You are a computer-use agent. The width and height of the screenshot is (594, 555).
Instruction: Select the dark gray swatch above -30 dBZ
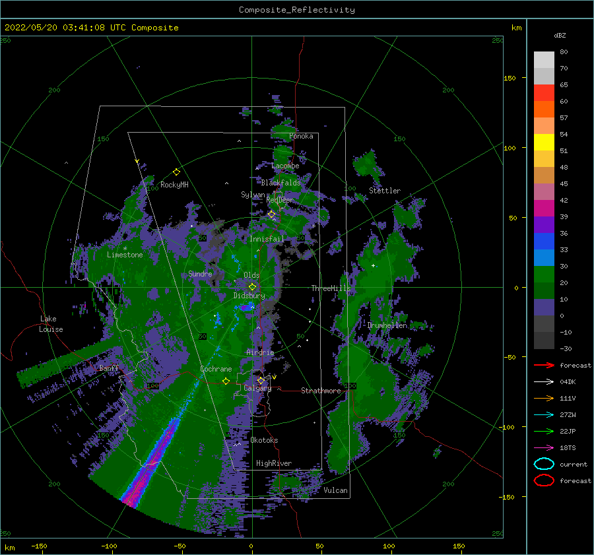click(x=544, y=341)
